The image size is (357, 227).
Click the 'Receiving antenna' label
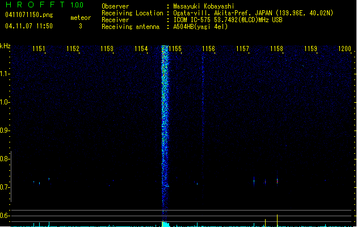click(x=131, y=27)
